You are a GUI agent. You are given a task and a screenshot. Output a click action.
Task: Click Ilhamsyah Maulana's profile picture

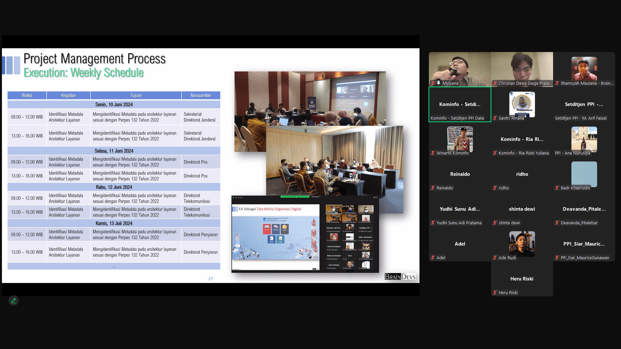[584, 69]
